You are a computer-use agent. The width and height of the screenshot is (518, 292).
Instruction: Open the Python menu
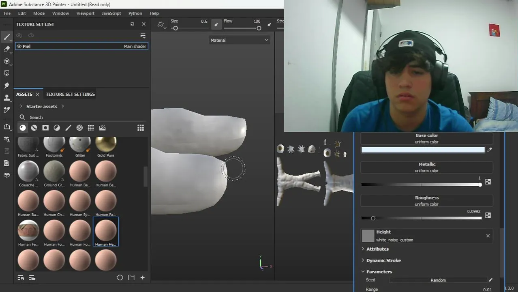[135, 13]
